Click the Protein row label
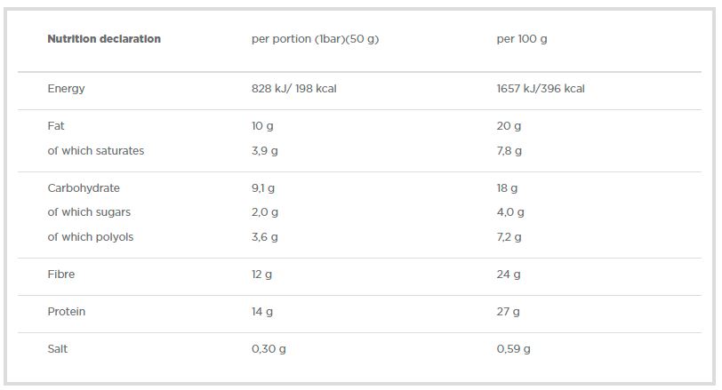 [67, 312]
